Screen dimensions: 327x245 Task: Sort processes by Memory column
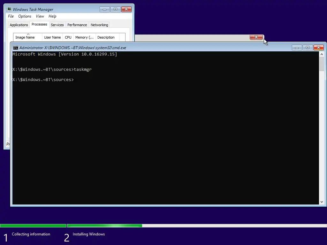click(84, 37)
